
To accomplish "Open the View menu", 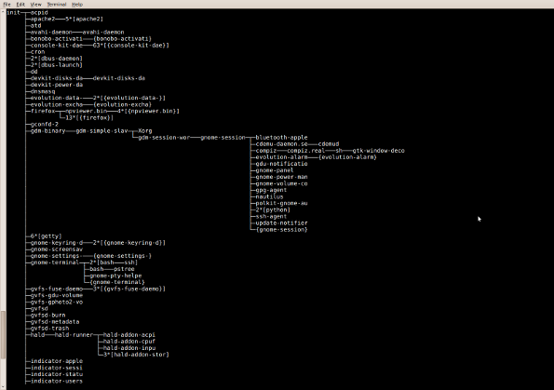I will point(35,5).
